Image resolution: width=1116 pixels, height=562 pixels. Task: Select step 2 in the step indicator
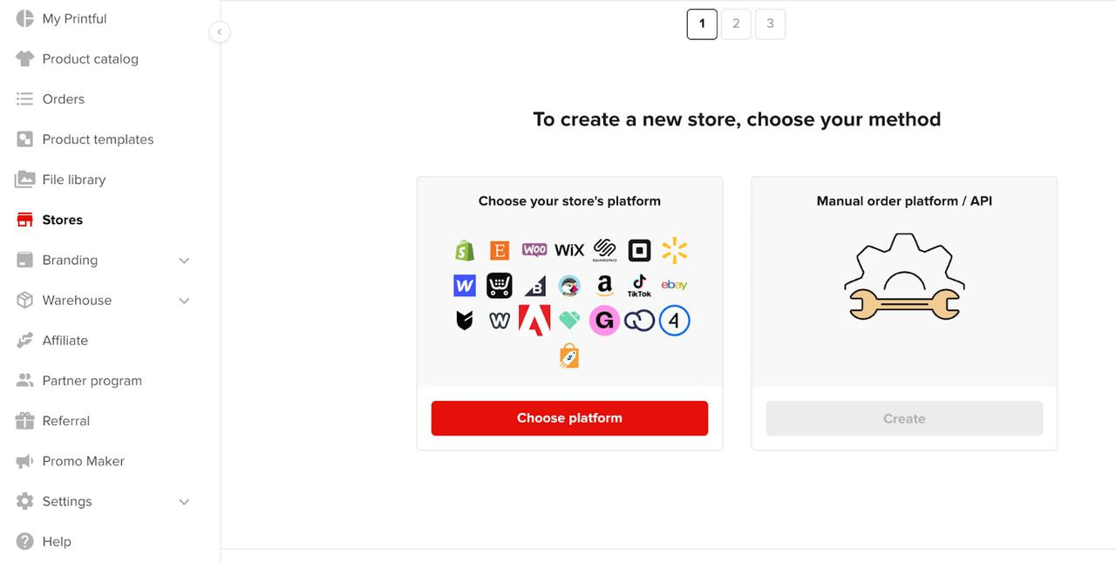tap(736, 24)
